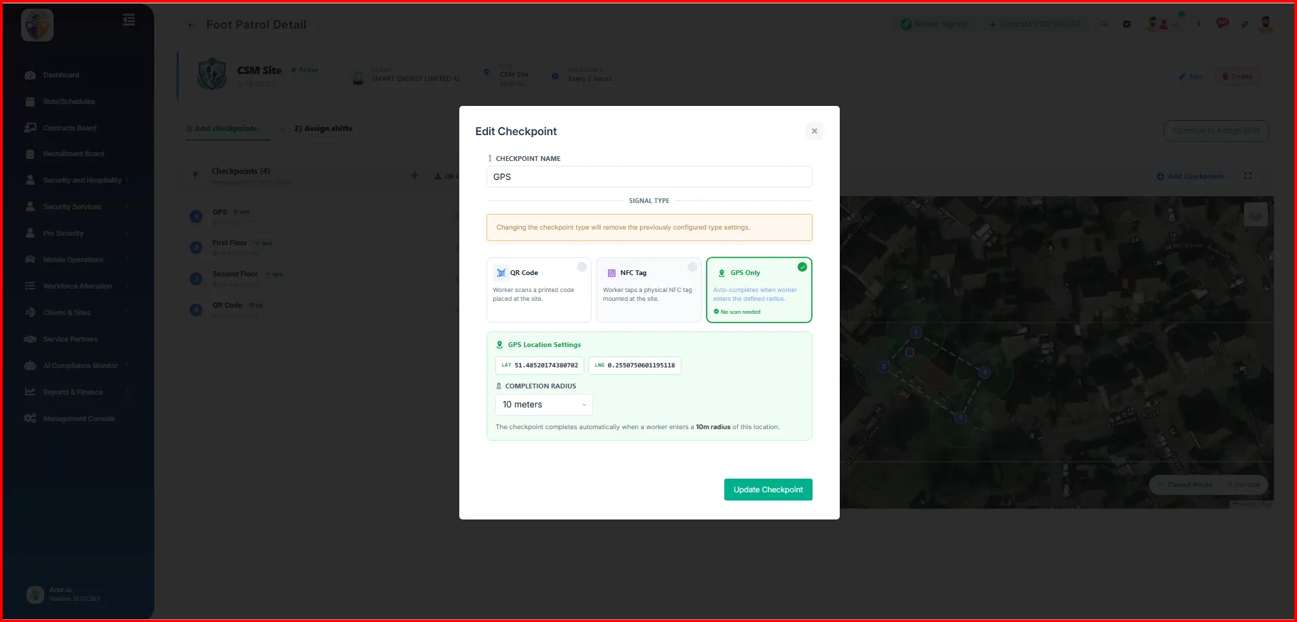Screen dimensions: 1297x622
Task: Click map marker number 1
Action: [x=916, y=332]
